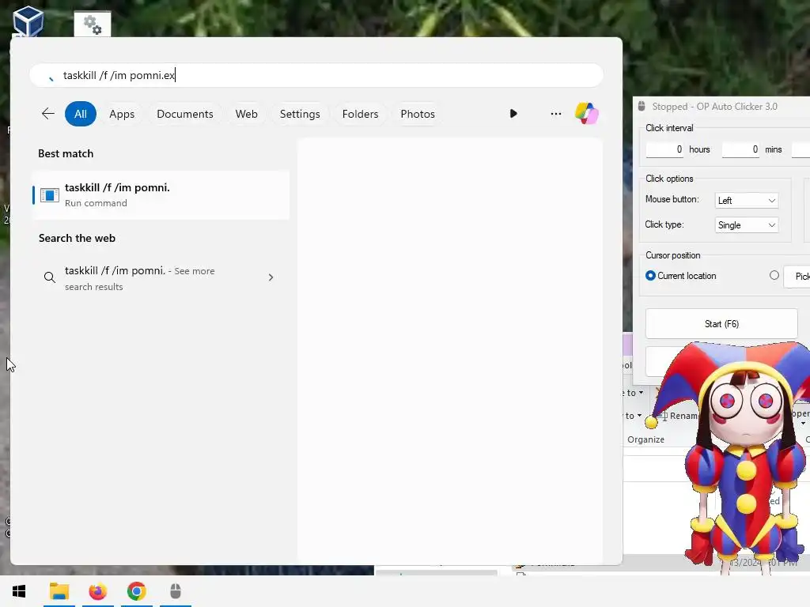Switch to the Documents filter tab

(x=185, y=114)
